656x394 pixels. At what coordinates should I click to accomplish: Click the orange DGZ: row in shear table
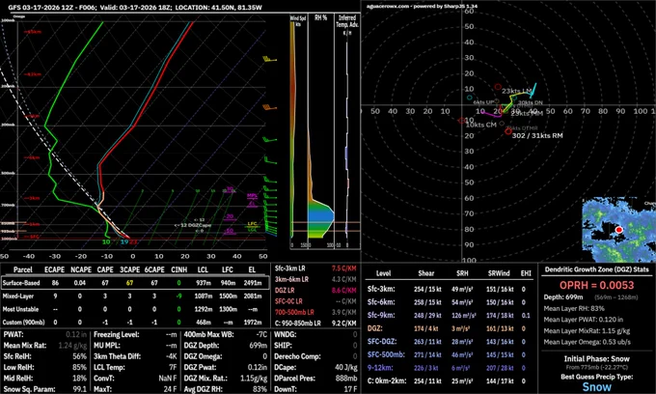tap(450, 328)
